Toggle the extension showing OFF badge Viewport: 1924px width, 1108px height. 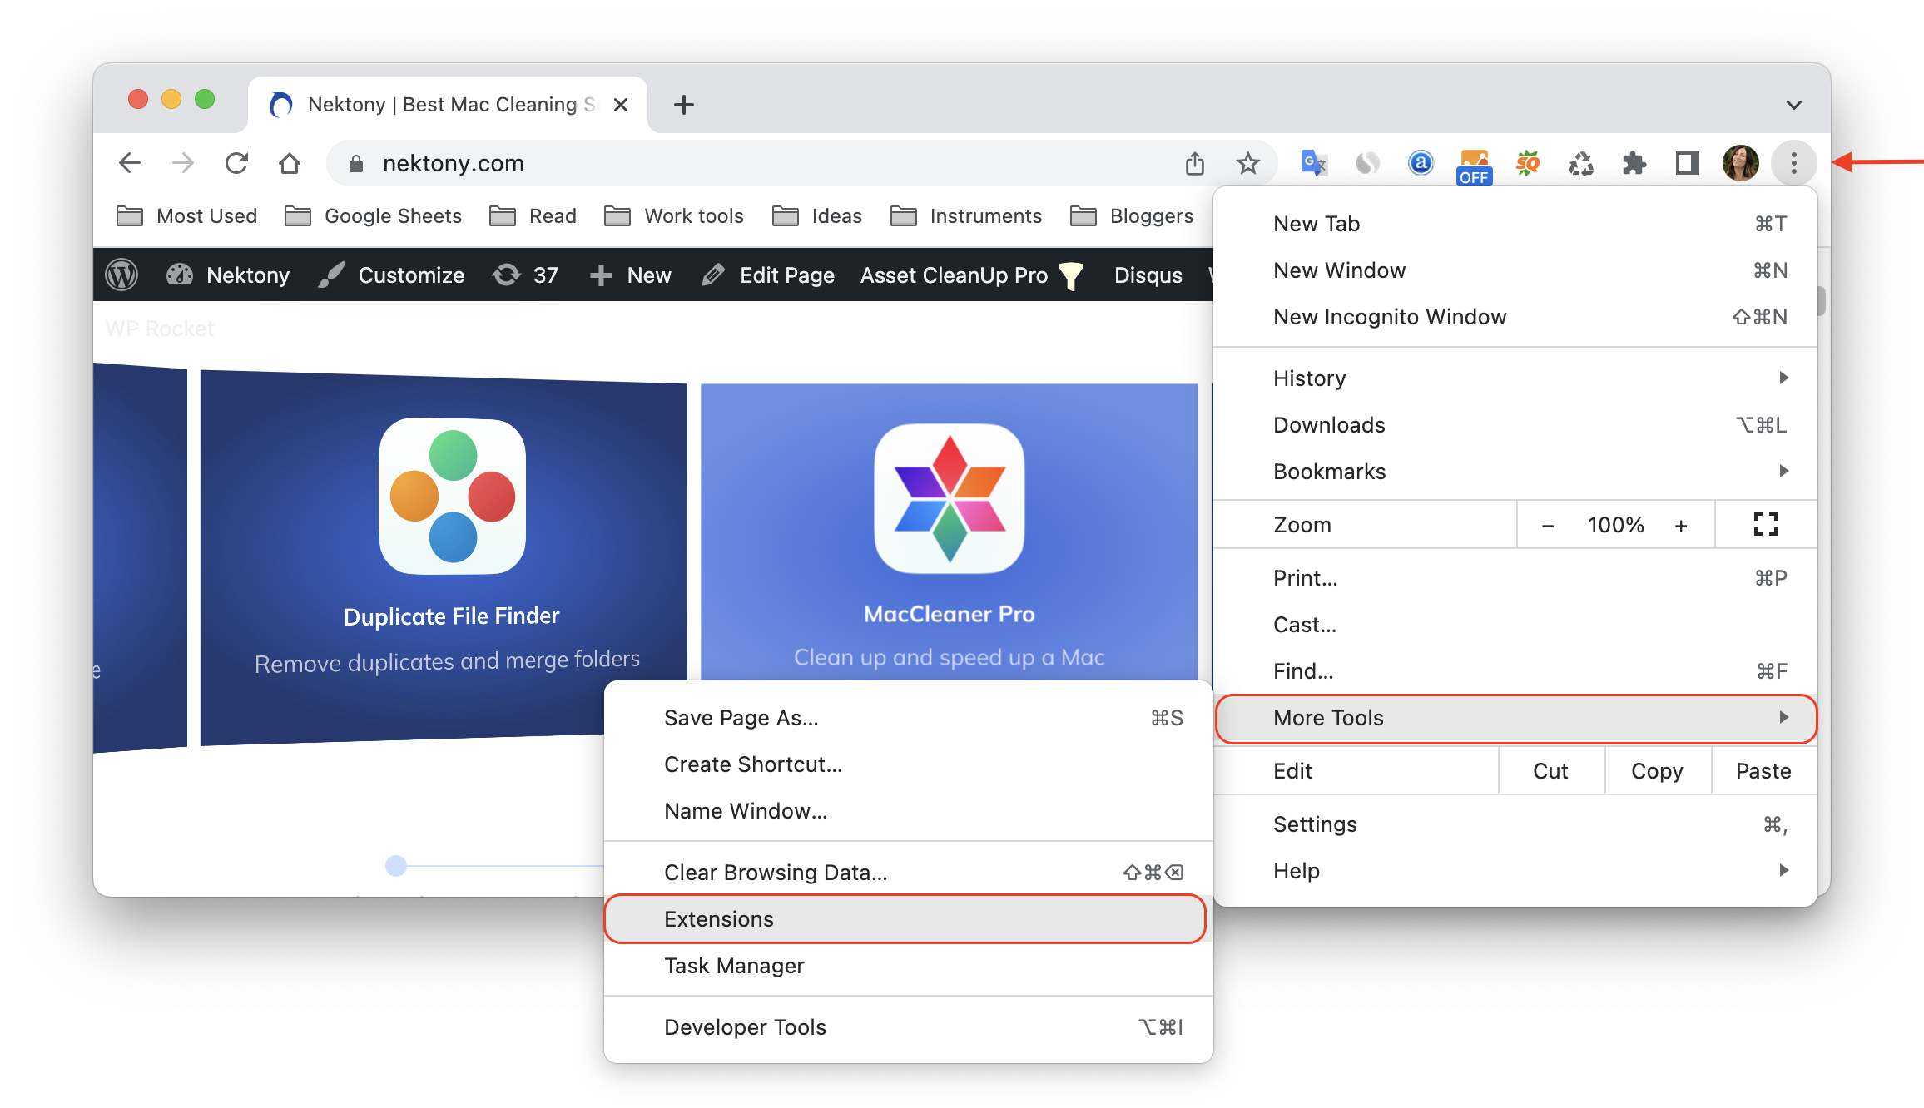point(1474,166)
